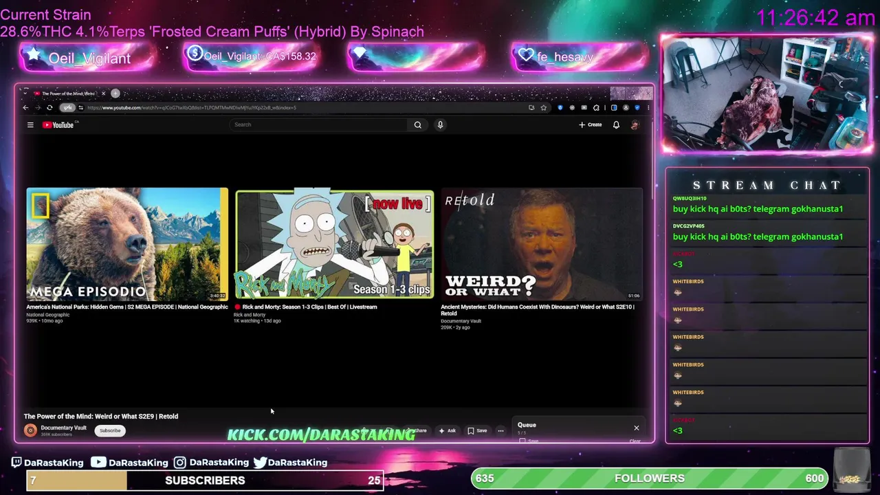Close the Queue panel
This screenshot has width=880, height=495.
[636, 428]
